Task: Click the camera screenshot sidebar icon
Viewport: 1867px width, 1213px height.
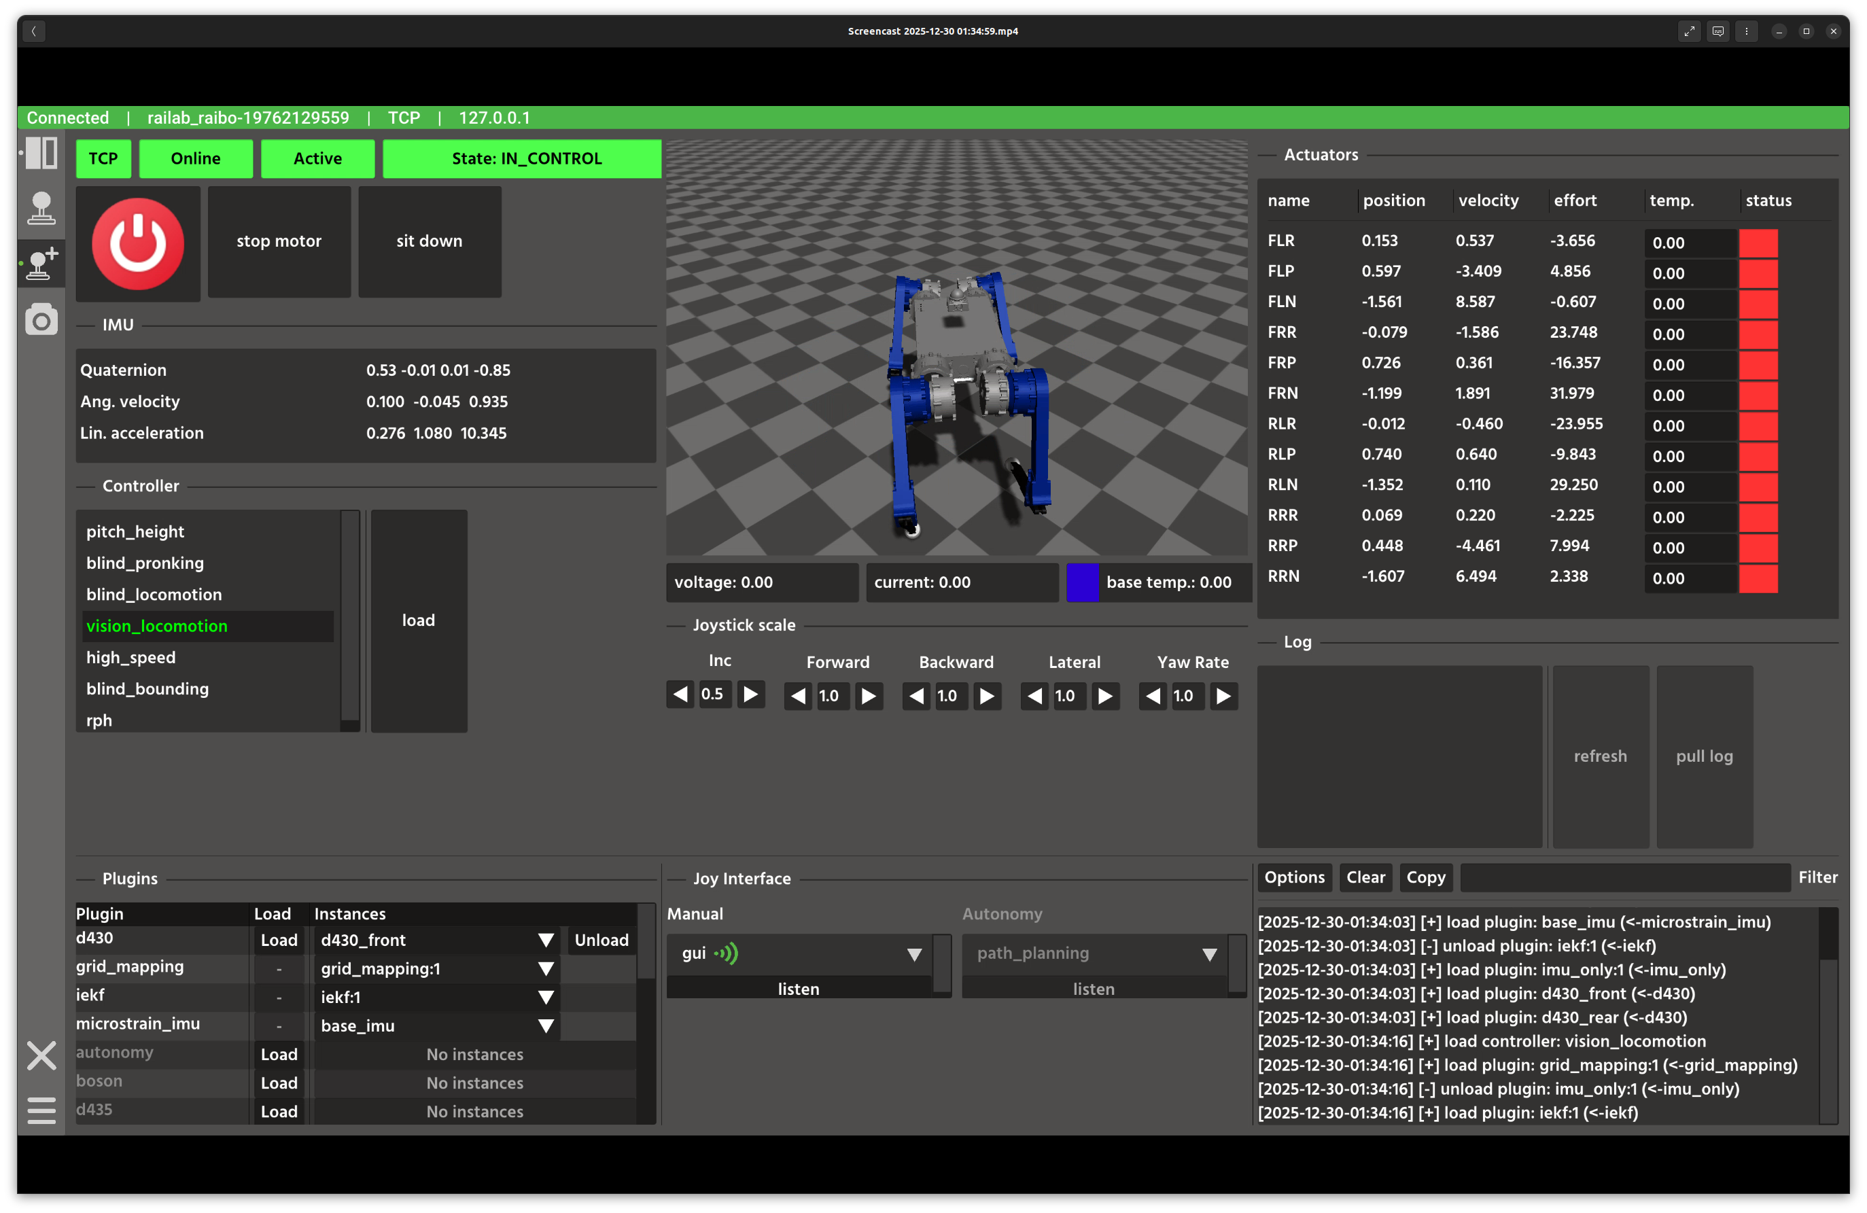Action: coord(41,320)
